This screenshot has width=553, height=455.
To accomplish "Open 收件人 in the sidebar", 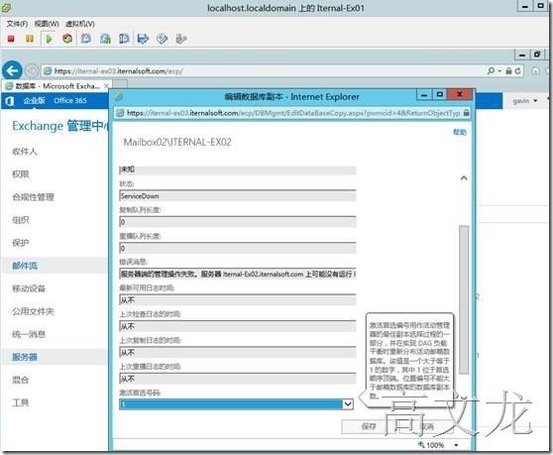I will coord(25,152).
